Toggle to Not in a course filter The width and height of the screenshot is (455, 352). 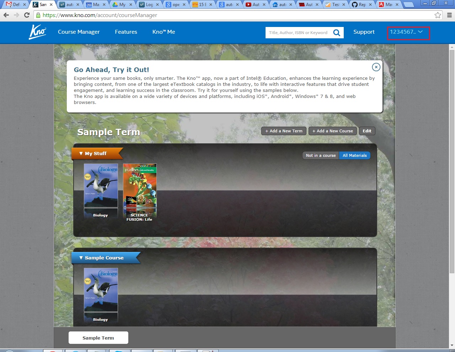point(321,155)
